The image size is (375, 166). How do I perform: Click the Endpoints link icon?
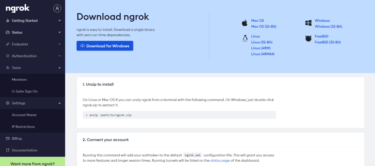coord(7,44)
